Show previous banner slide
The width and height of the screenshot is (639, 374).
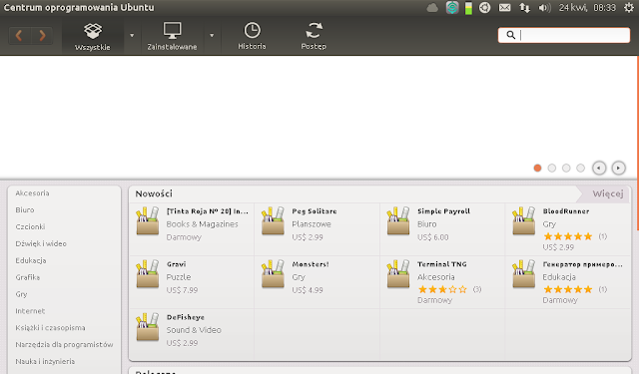(x=599, y=168)
